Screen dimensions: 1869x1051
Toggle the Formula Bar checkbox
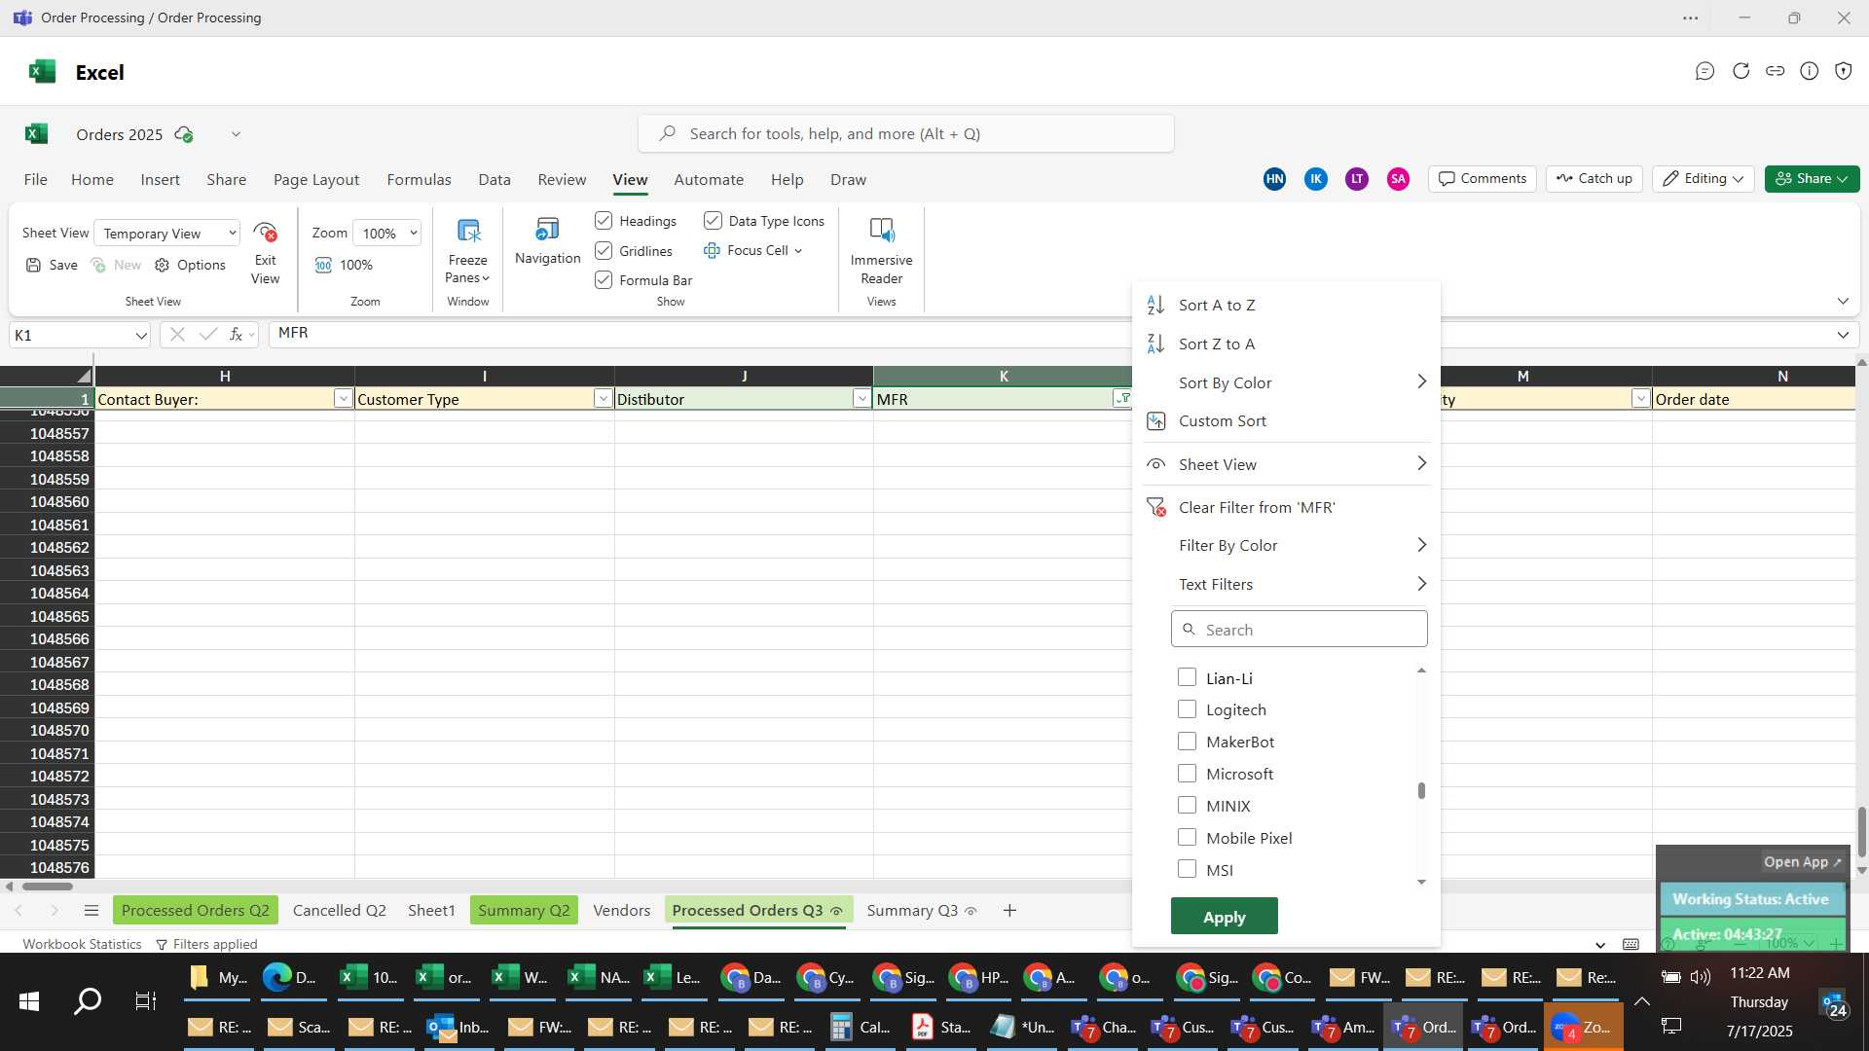pyautogui.click(x=604, y=280)
